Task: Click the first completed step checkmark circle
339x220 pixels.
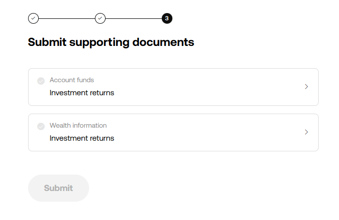Action: [33, 18]
